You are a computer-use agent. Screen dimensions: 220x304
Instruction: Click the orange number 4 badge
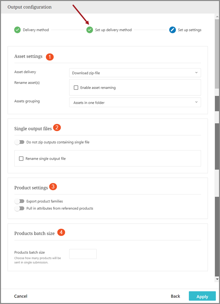pyautogui.click(x=61, y=233)
